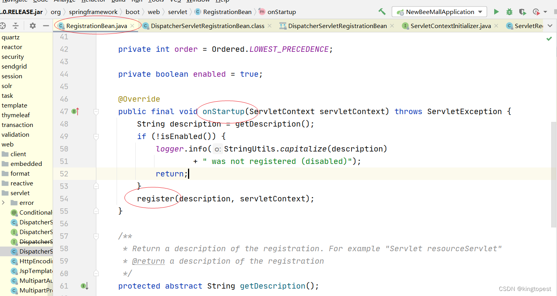Open the Run menu

tap(137, 1)
